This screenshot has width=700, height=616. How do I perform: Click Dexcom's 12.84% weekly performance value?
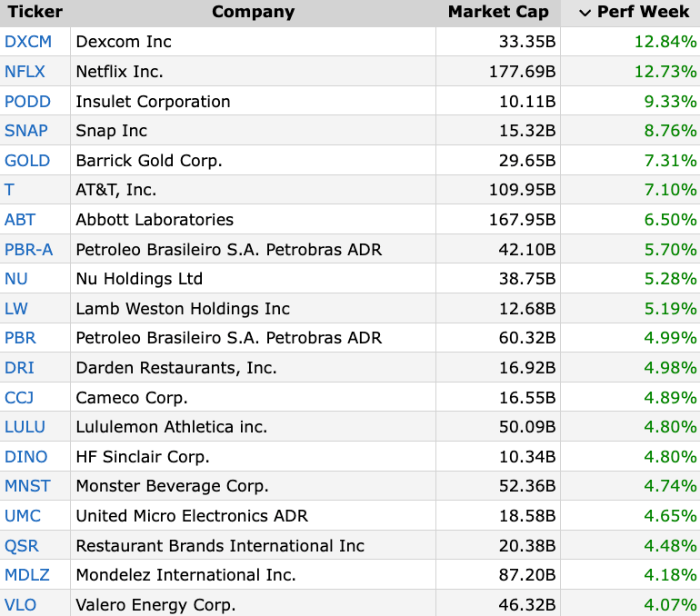click(x=665, y=42)
